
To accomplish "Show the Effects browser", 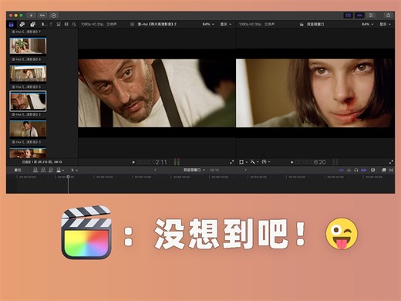I will pyautogui.click(x=384, y=170).
